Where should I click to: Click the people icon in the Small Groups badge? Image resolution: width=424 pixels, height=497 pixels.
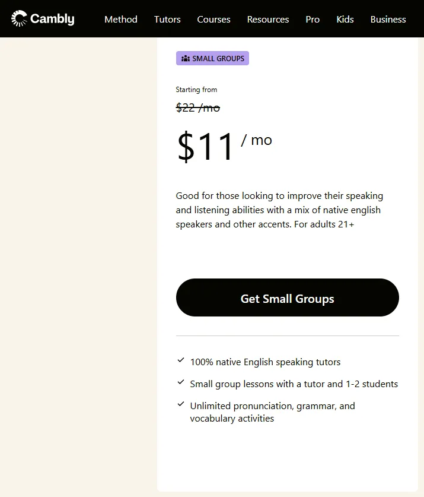point(184,58)
